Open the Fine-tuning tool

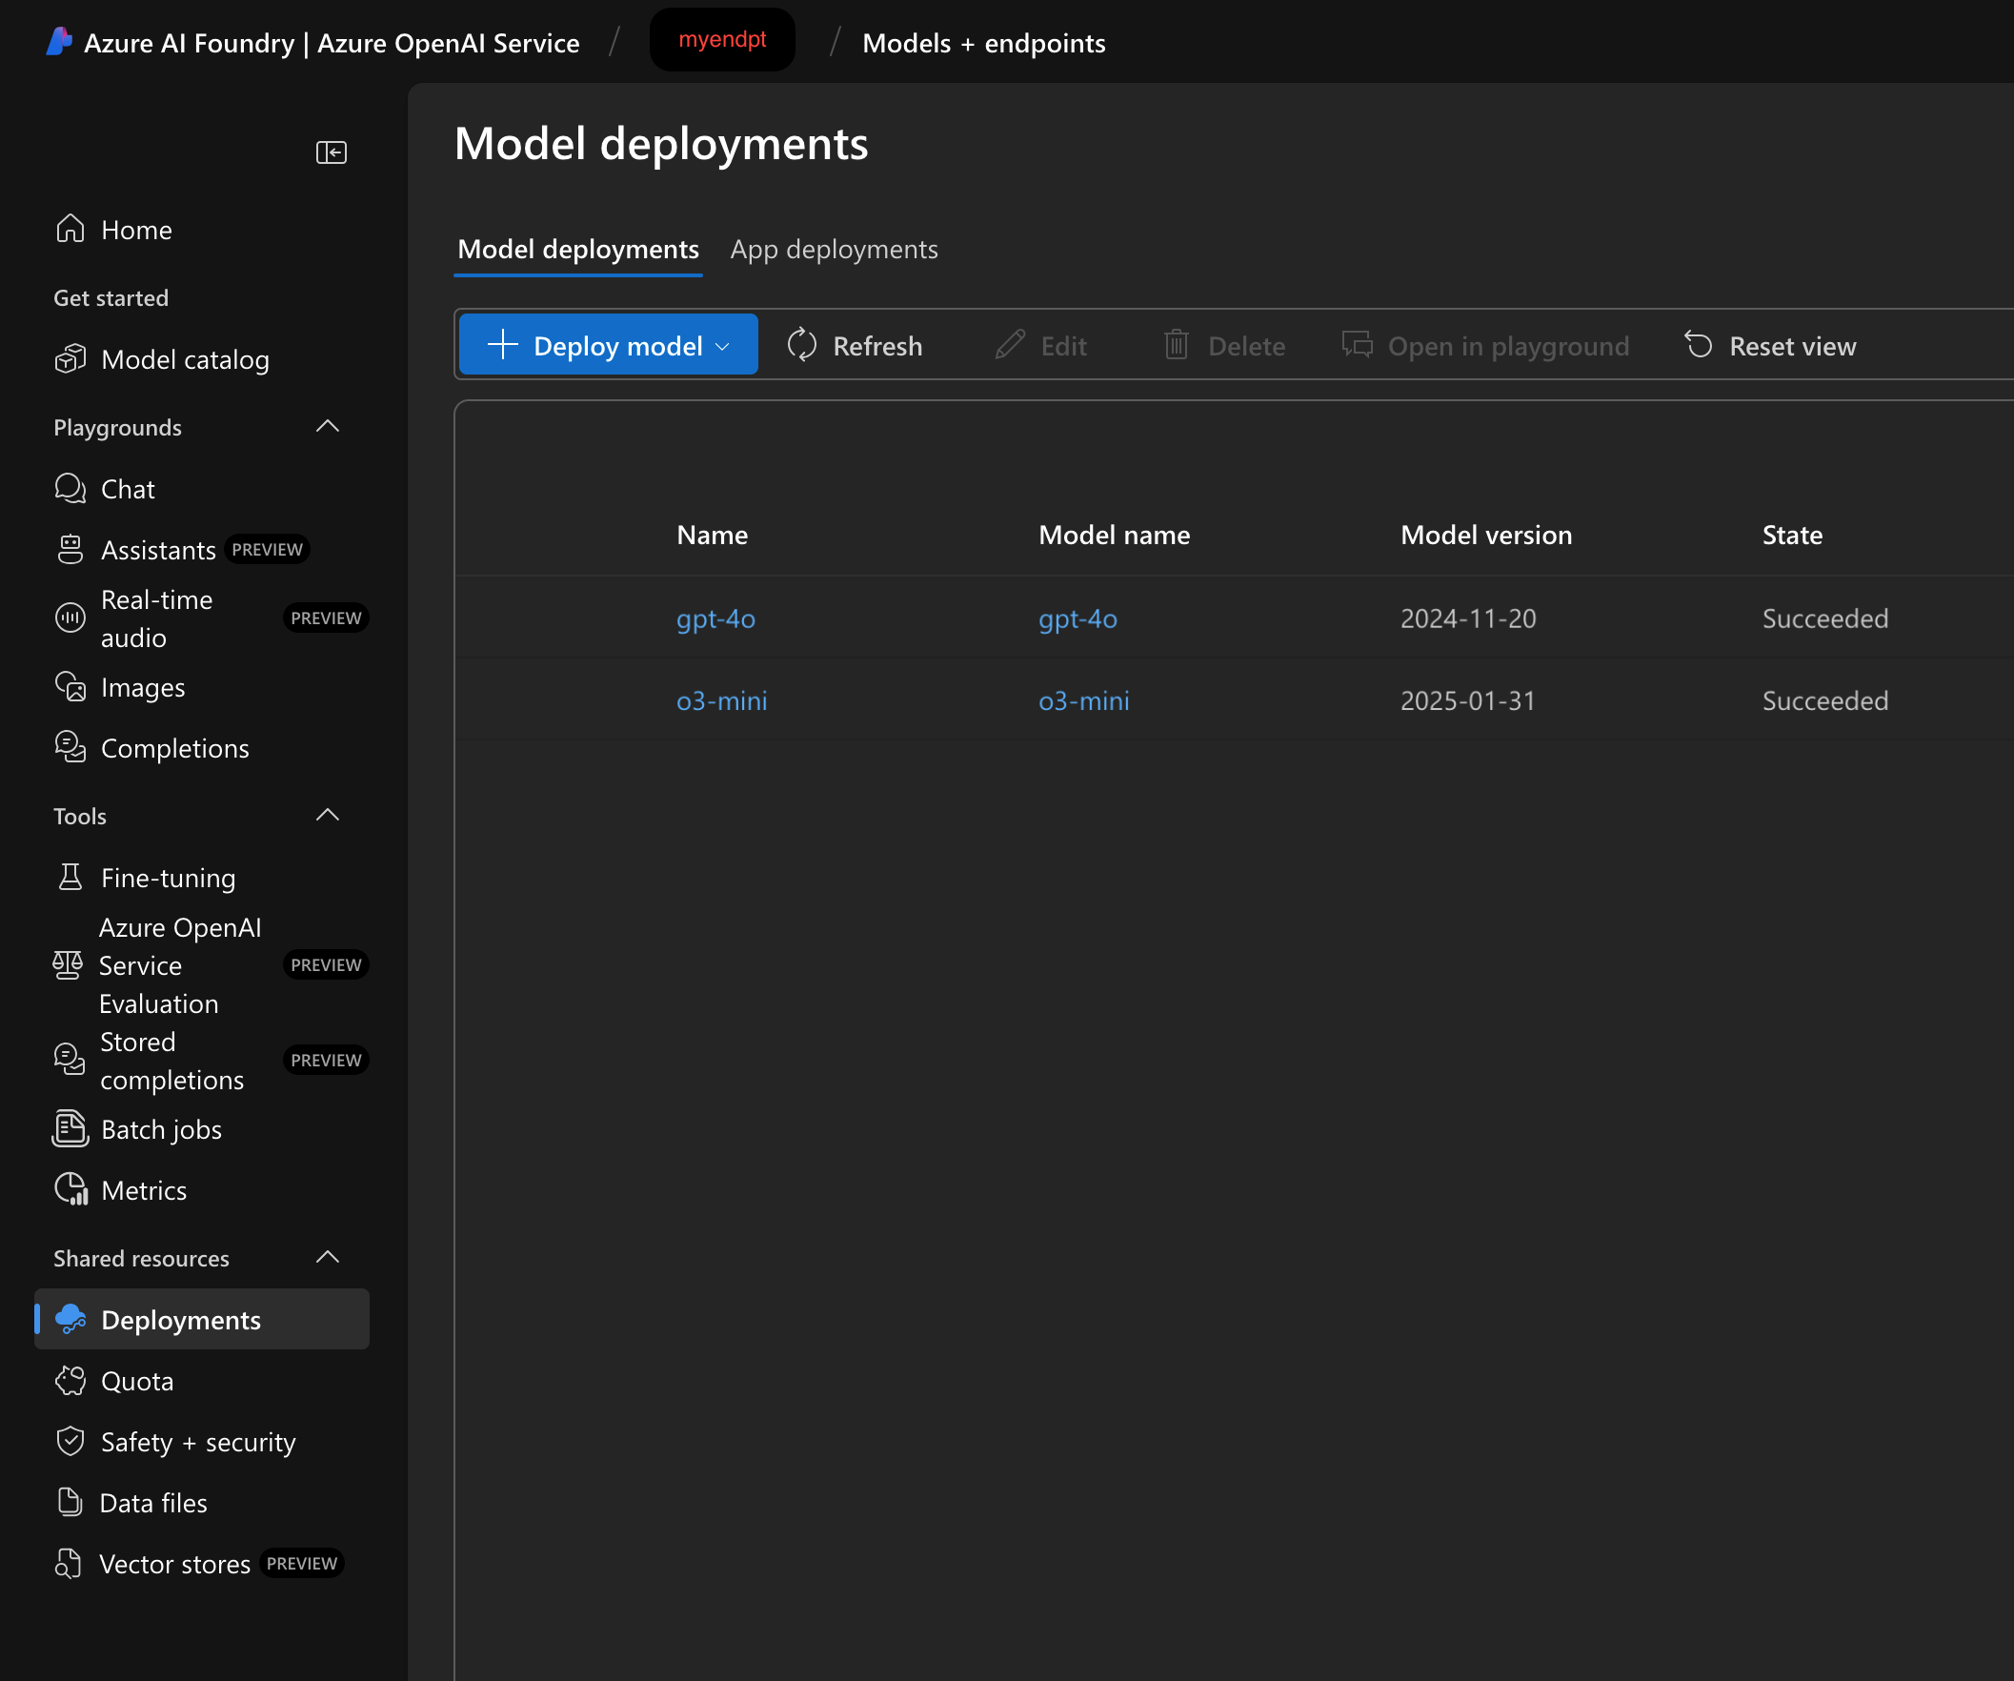tap(168, 877)
